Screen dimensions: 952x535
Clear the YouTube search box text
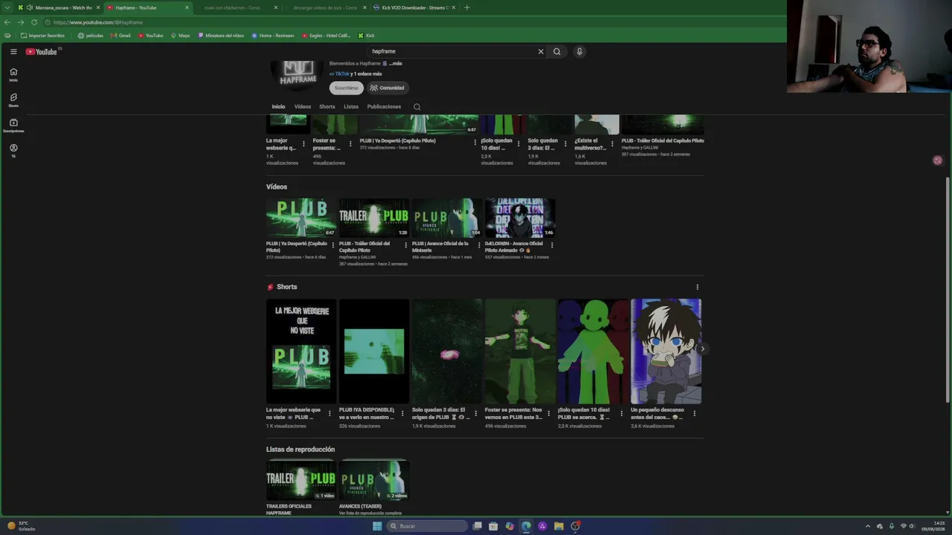tap(541, 51)
